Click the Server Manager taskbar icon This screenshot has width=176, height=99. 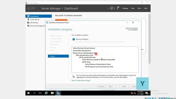pyautogui.click(x=58, y=93)
